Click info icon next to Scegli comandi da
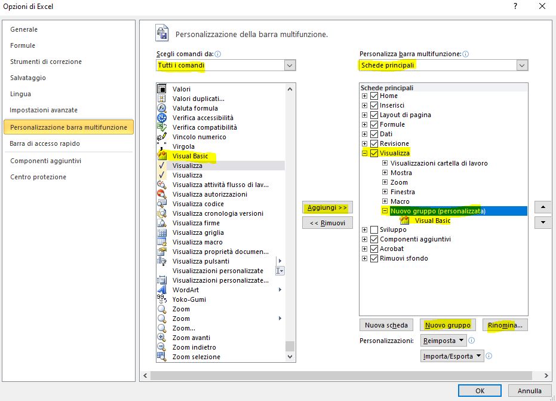 [x=218, y=54]
